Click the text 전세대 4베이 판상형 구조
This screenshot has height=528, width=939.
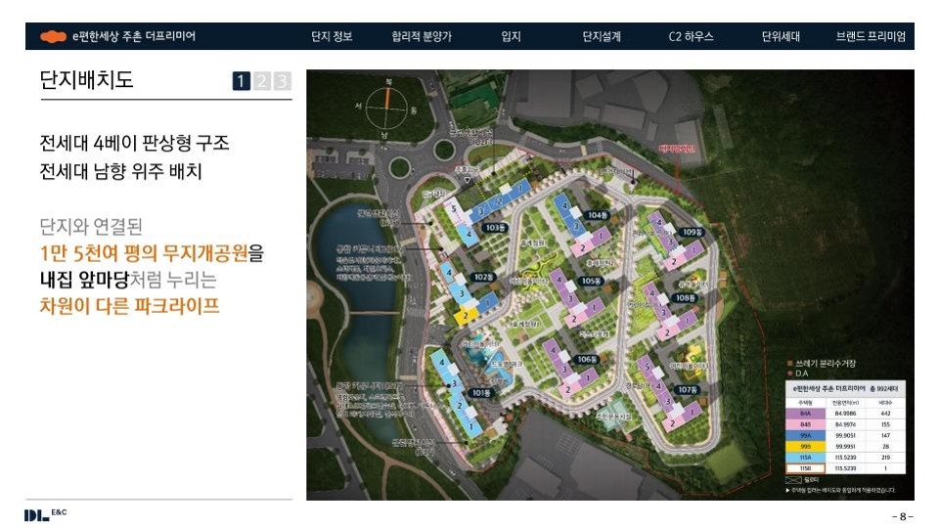pos(135,143)
